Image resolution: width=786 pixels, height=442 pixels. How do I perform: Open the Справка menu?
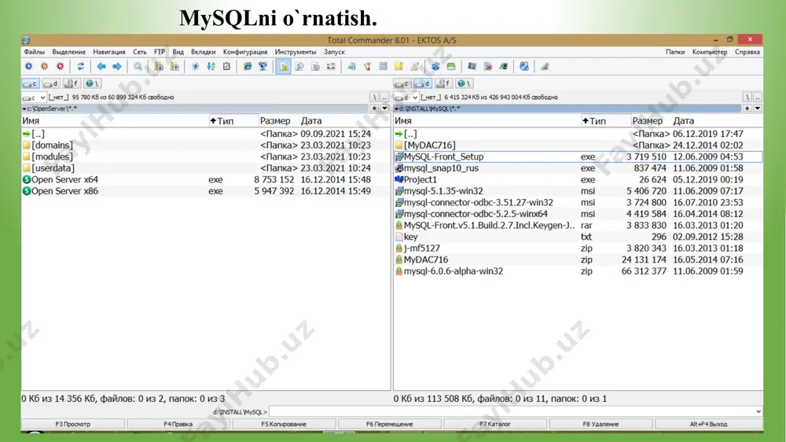click(x=747, y=52)
